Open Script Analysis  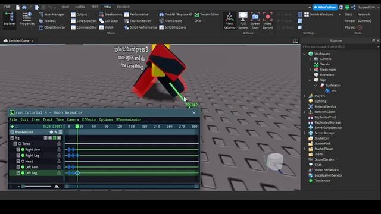tap(84, 21)
